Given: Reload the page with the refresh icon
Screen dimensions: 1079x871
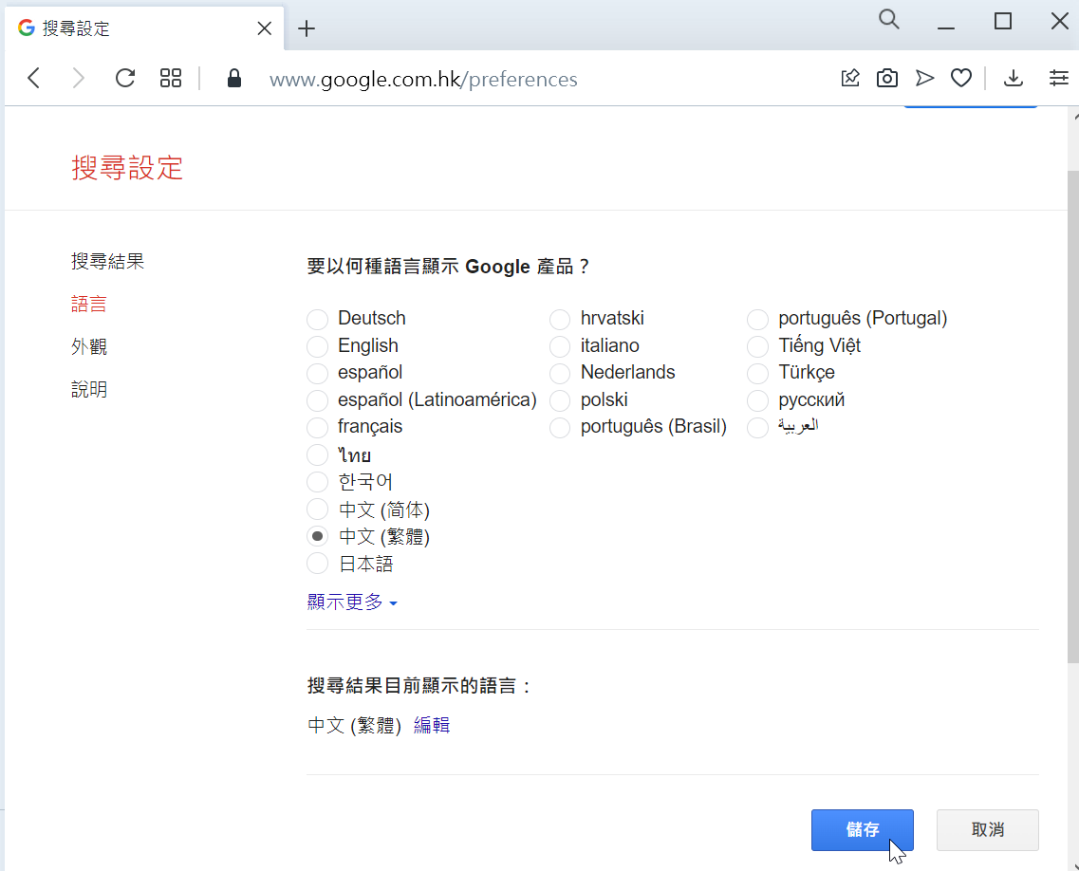Looking at the screenshot, I should tap(125, 79).
